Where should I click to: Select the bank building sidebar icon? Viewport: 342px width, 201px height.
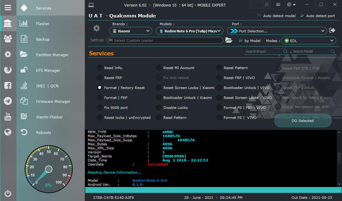click(8, 23)
